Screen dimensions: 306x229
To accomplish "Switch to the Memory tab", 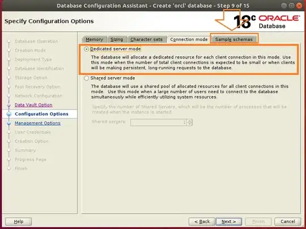I will (94, 39).
